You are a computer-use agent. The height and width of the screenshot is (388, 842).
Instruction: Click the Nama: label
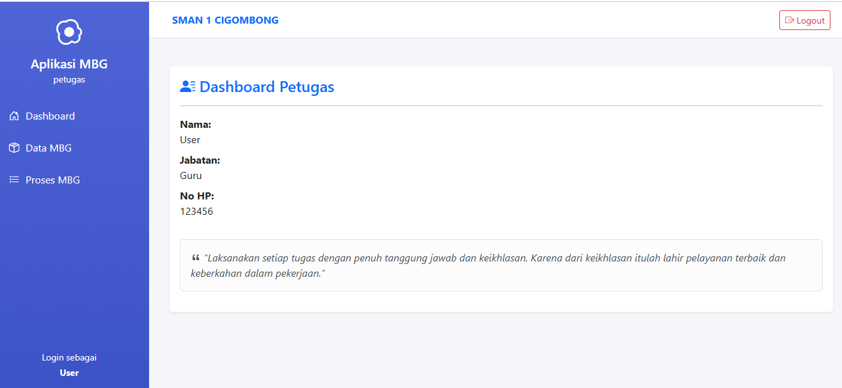click(196, 125)
